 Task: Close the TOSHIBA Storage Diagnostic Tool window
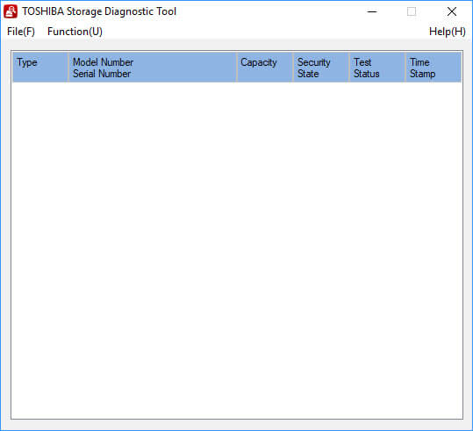click(452, 11)
